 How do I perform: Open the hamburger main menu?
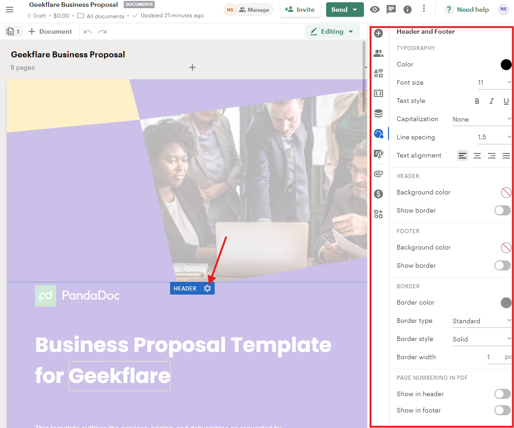10,10
